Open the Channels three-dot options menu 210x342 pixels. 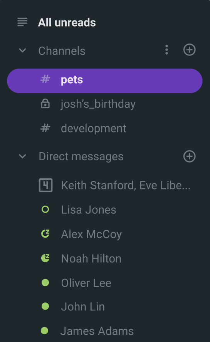tap(166, 50)
